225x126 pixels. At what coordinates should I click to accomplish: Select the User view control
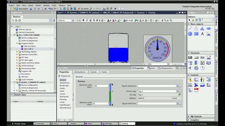202,80
